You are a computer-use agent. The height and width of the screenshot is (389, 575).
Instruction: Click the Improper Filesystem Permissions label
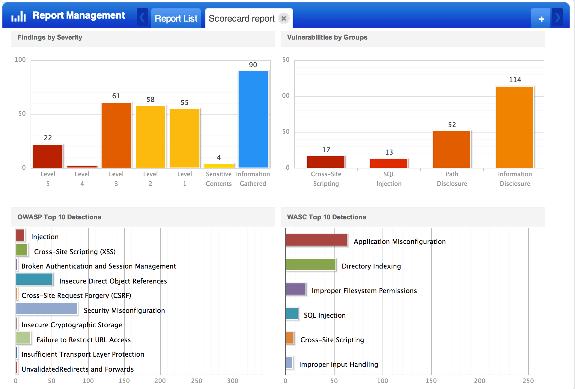point(364,291)
